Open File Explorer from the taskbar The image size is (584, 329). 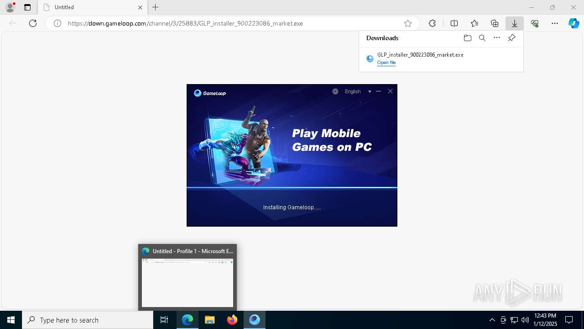(x=209, y=320)
